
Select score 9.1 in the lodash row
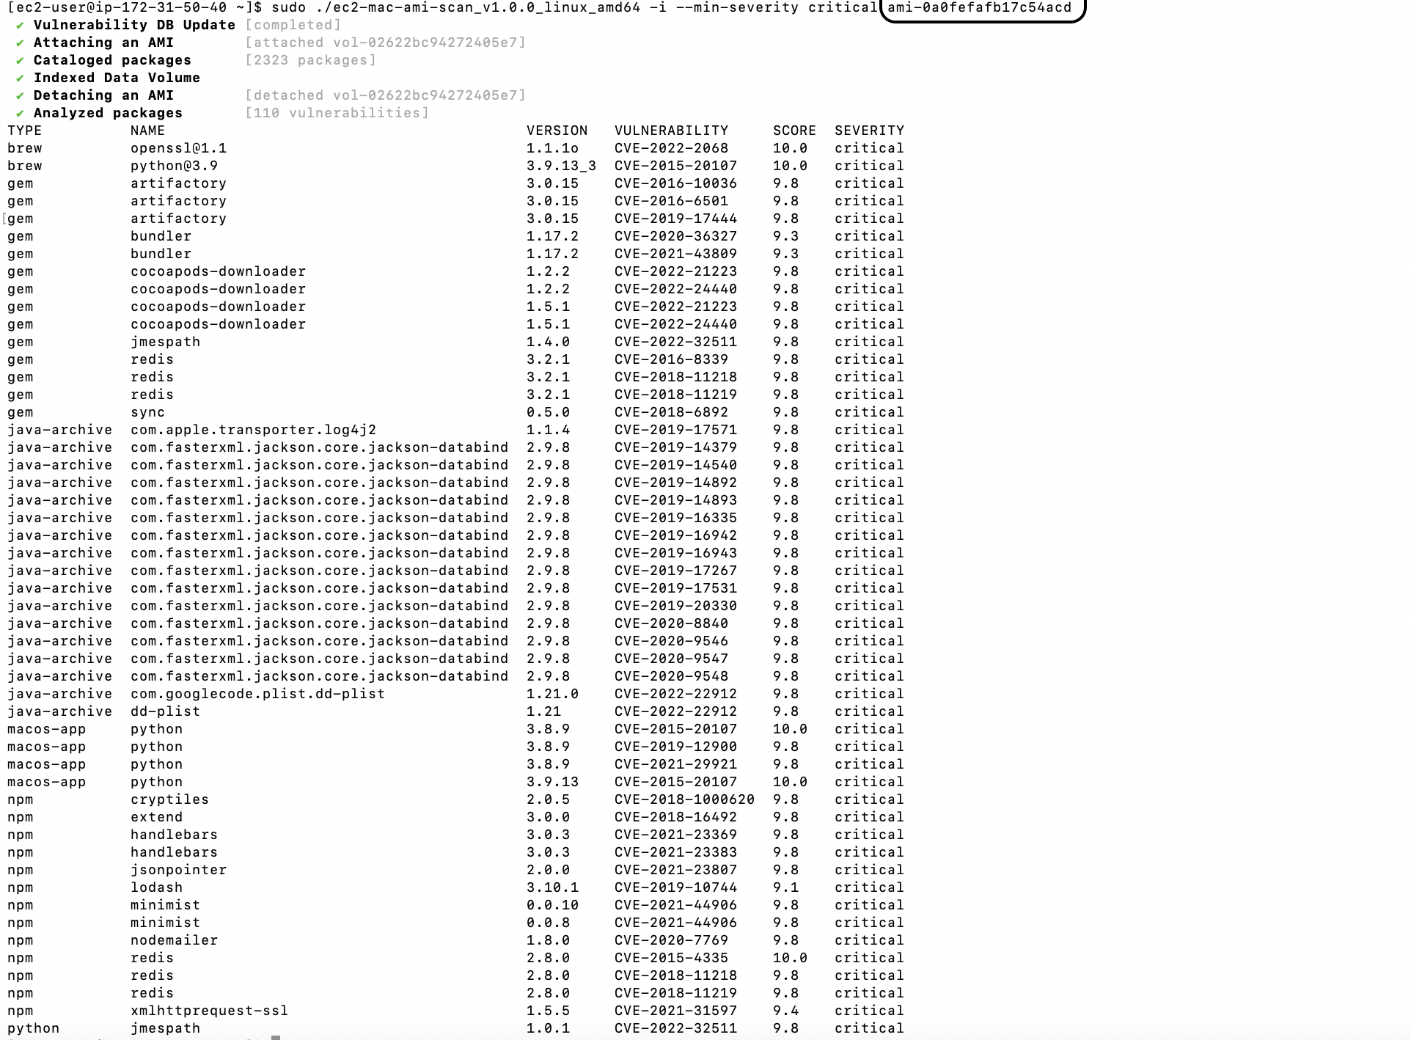pyautogui.click(x=786, y=887)
